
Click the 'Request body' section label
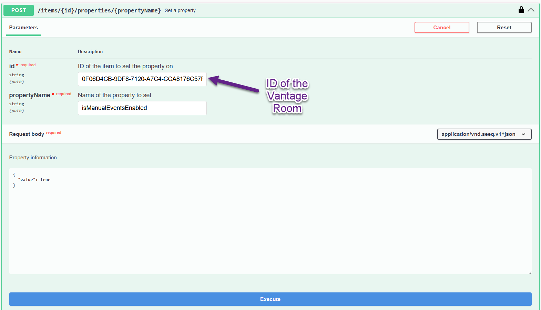(27, 134)
